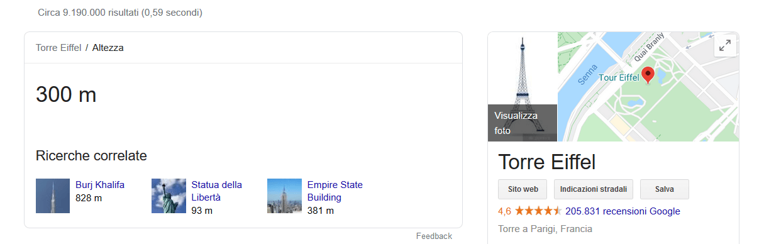Open the Statua della Libertà link
The height and width of the screenshot is (244, 764).
(216, 191)
